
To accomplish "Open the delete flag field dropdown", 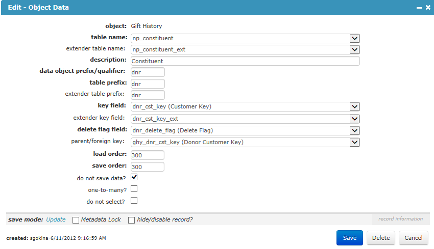I will [x=354, y=130].
